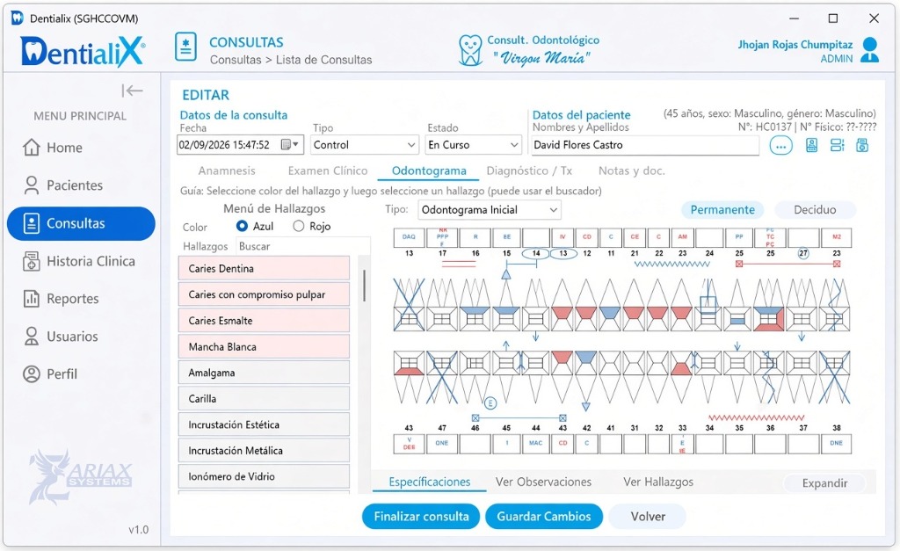
Task: Click the admin user avatar icon
Action: pos(870,49)
